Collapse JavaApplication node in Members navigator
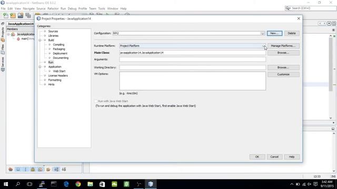 8,34
